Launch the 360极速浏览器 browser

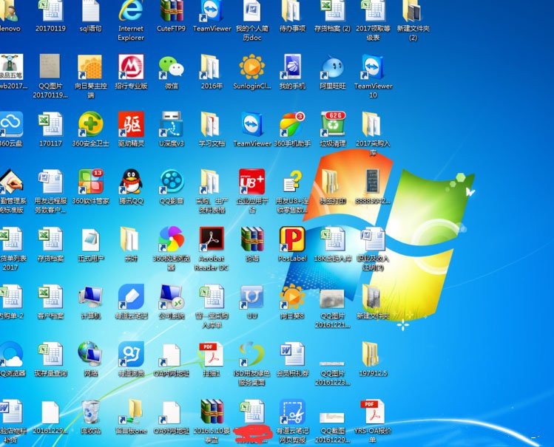tap(172, 249)
